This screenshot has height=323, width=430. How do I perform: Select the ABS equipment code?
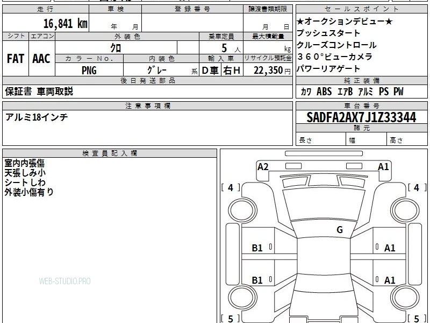(324, 92)
